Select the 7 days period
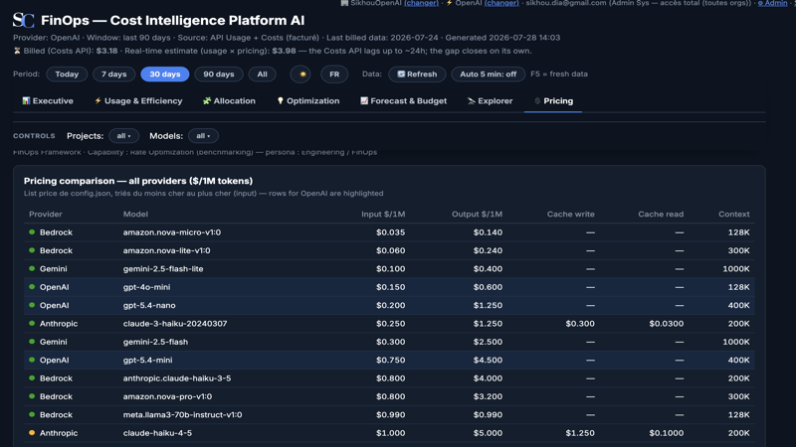796x447 pixels. pyautogui.click(x=113, y=74)
